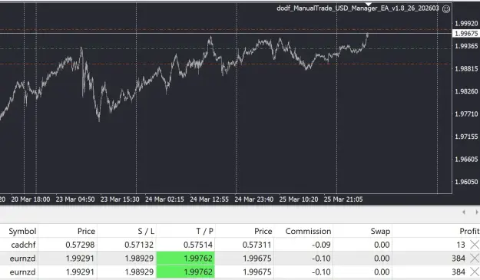Click the 1.99920 price axis label

(x=466, y=24)
